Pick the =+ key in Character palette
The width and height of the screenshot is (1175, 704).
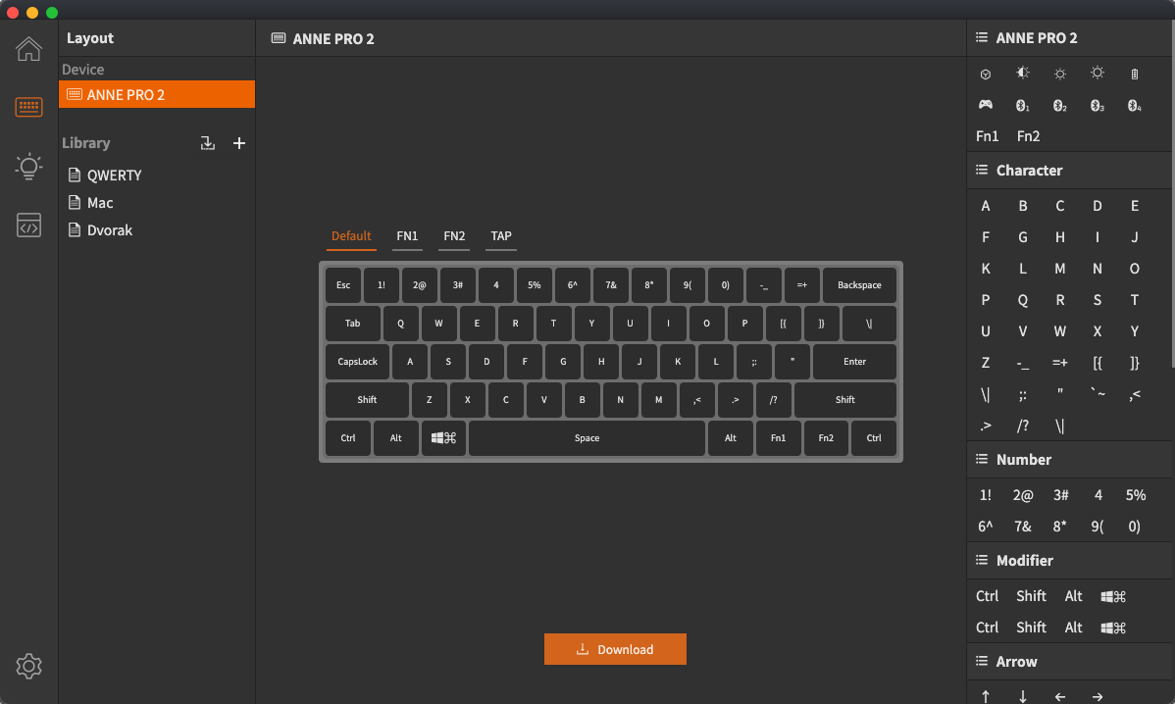1059,363
